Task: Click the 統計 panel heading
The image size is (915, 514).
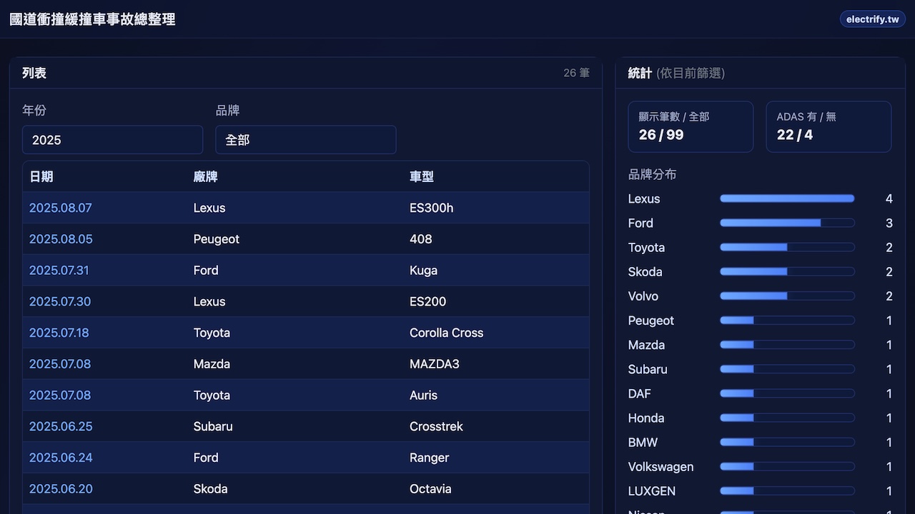Action: pos(640,73)
